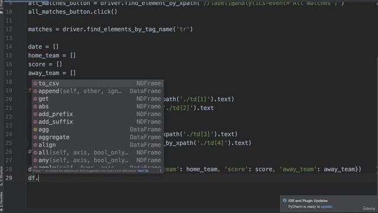
Task: Click the method icon beside append suggestion
Action: [35, 91]
